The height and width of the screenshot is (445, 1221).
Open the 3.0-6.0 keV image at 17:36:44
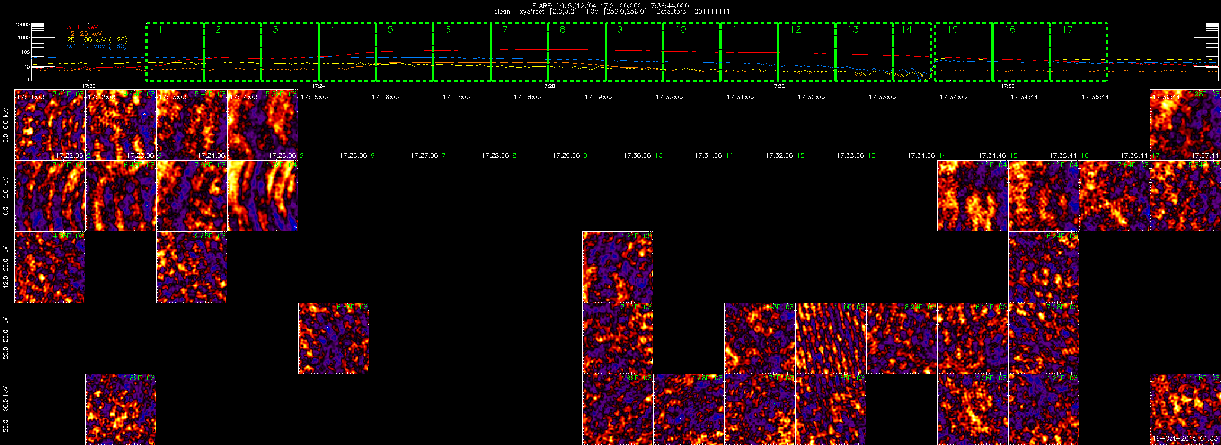click(x=1186, y=125)
